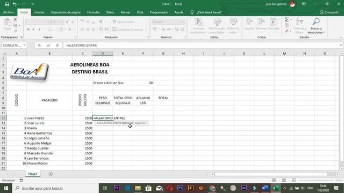The width and height of the screenshot is (344, 193).
Task: Click the zoom slider in the status bar
Action: (316, 180)
